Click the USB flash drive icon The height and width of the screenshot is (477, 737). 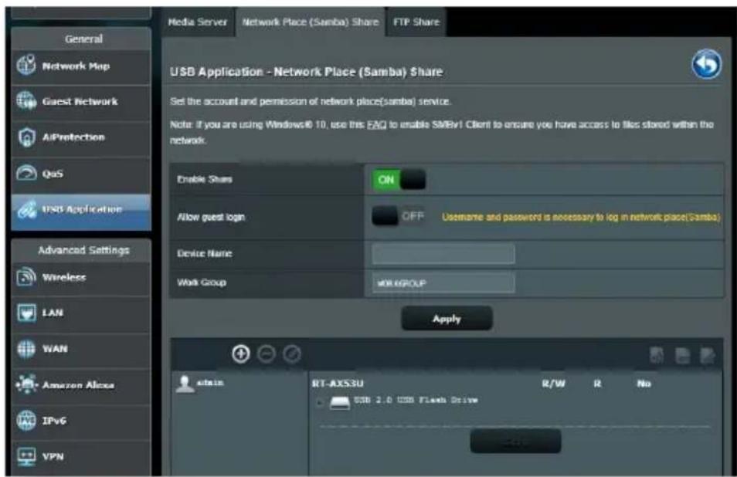(339, 402)
